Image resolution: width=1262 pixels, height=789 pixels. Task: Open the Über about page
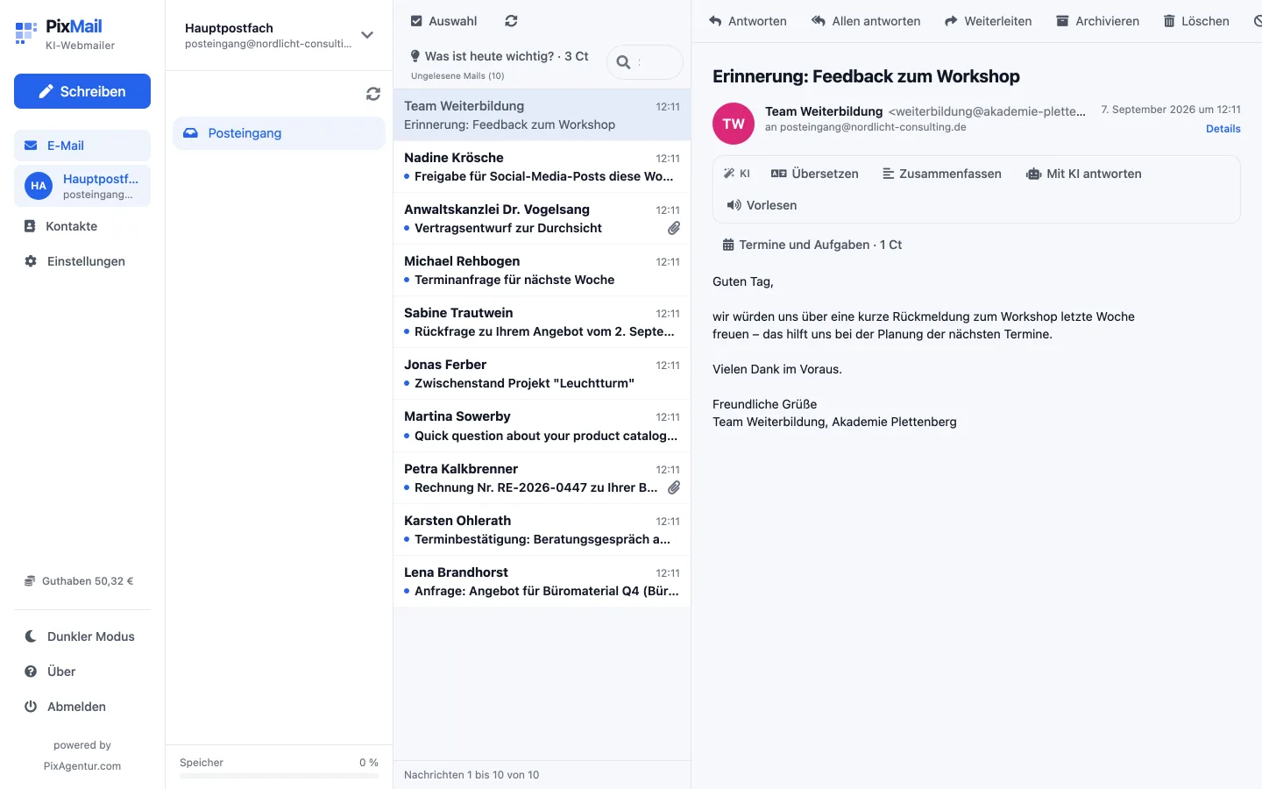coord(82,672)
